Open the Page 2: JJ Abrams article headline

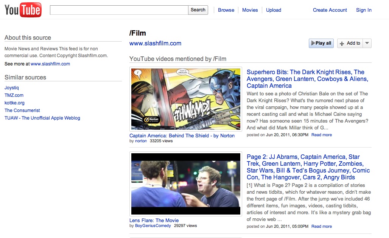[x=308, y=167]
